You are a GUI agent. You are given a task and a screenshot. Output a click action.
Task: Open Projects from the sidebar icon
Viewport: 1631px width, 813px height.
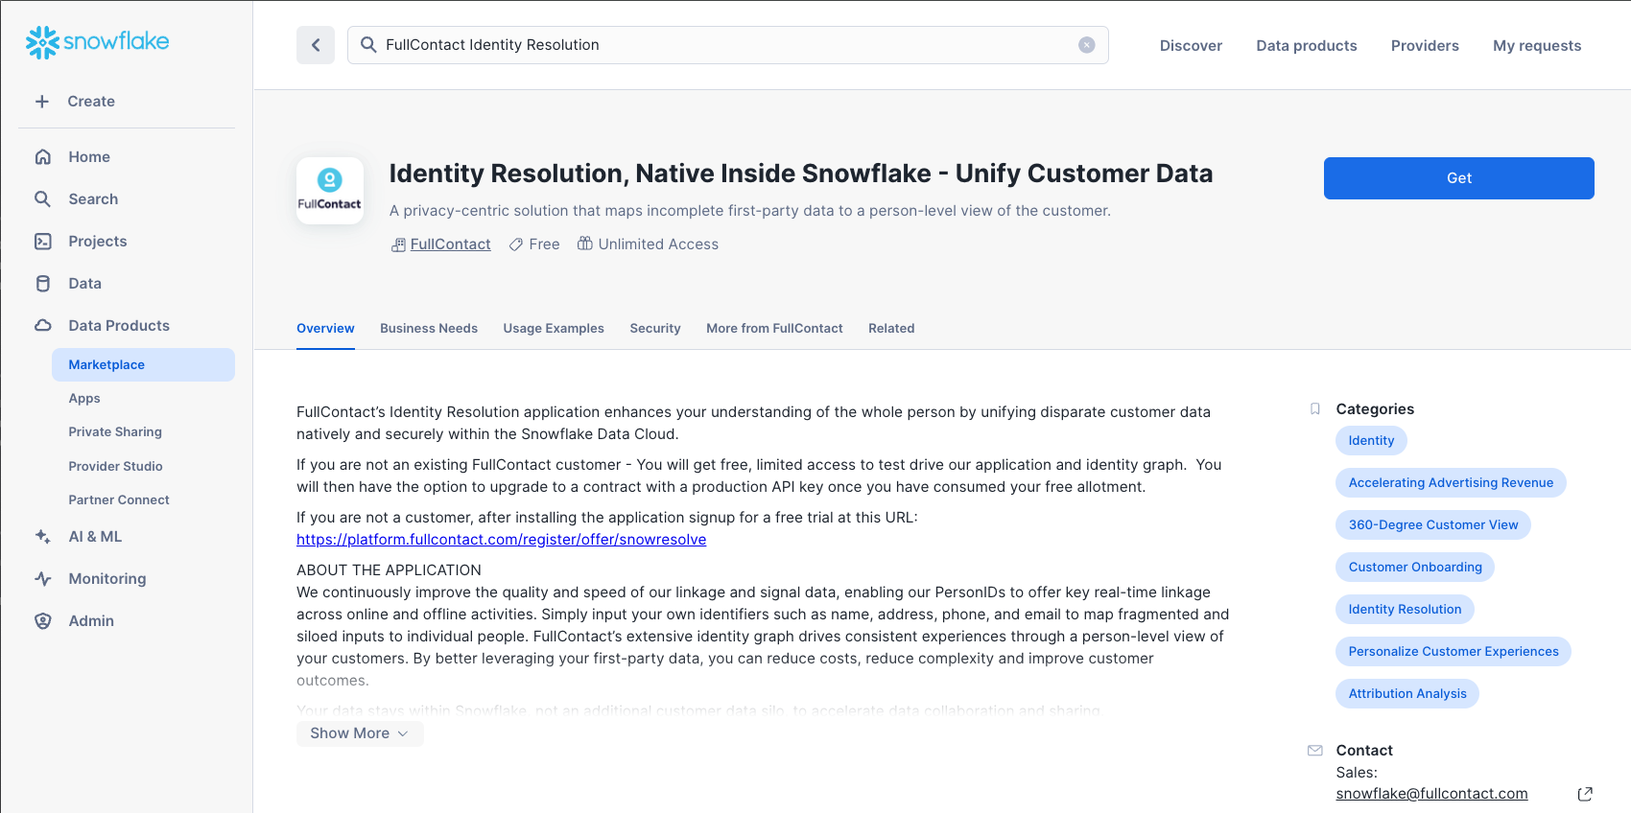coord(43,242)
